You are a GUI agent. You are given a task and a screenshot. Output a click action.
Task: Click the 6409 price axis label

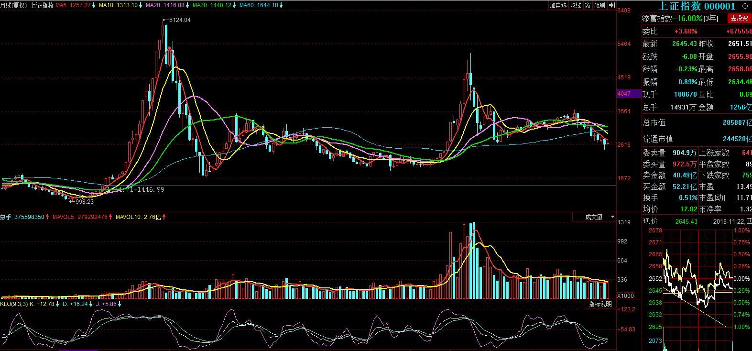tap(624, 11)
